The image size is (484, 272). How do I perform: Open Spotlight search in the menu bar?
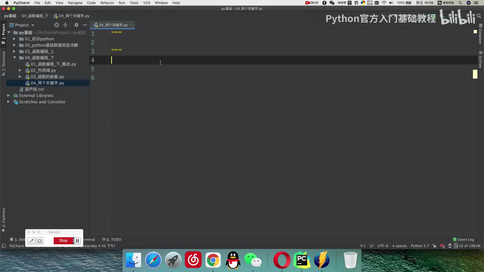point(460,3)
